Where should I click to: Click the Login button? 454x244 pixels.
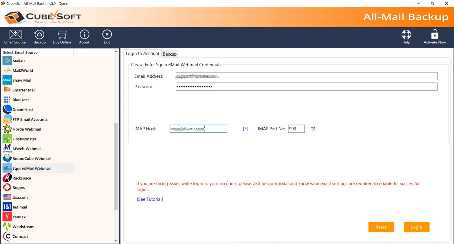(x=416, y=227)
